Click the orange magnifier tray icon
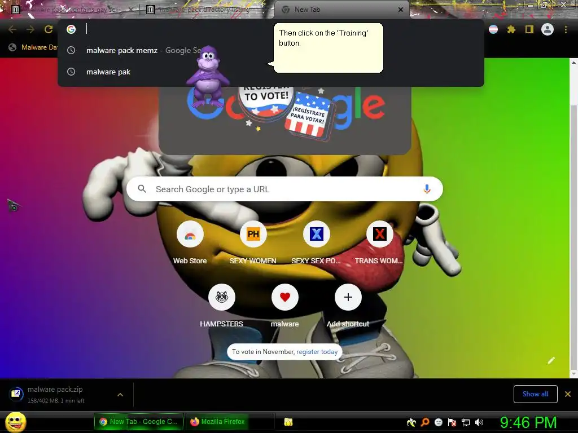 [425, 422]
